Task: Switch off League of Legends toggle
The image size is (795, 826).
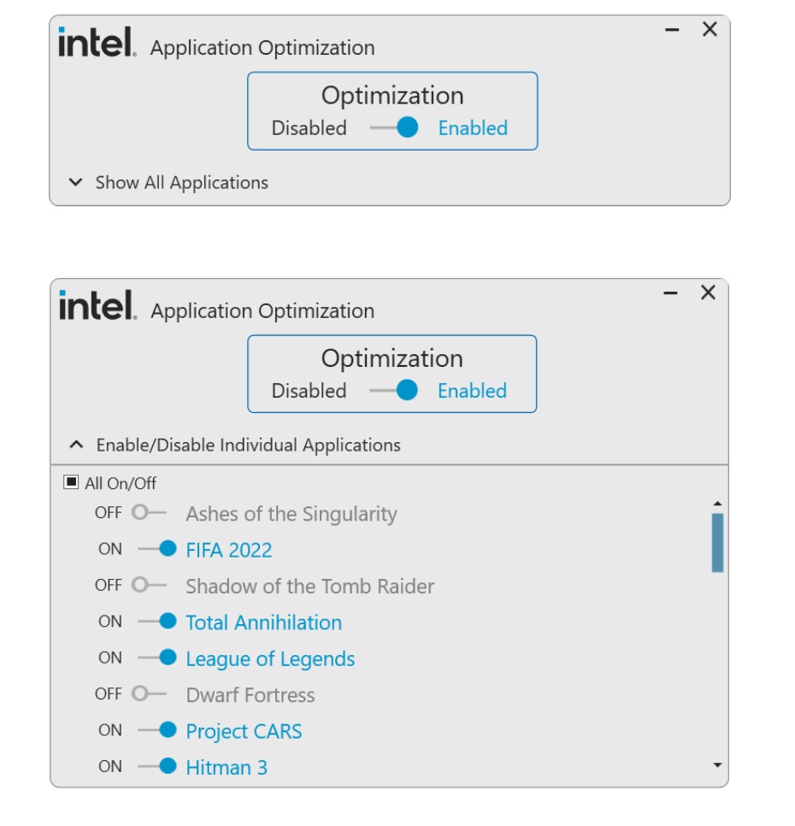Action: [157, 658]
